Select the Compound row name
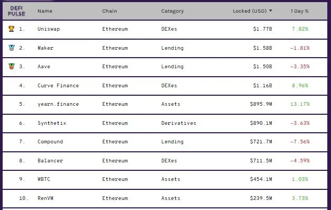 point(50,142)
